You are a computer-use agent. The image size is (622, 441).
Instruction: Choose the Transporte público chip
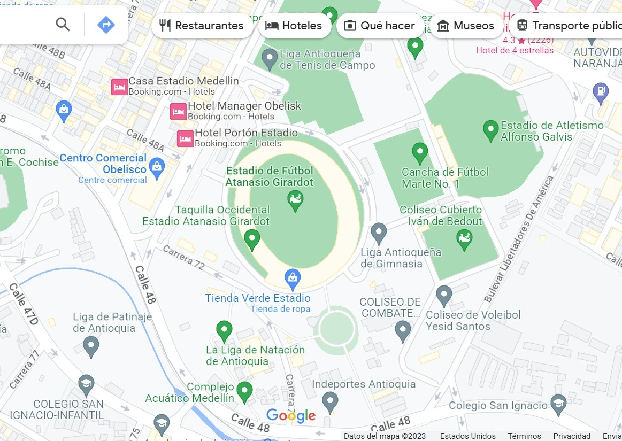[566, 26]
